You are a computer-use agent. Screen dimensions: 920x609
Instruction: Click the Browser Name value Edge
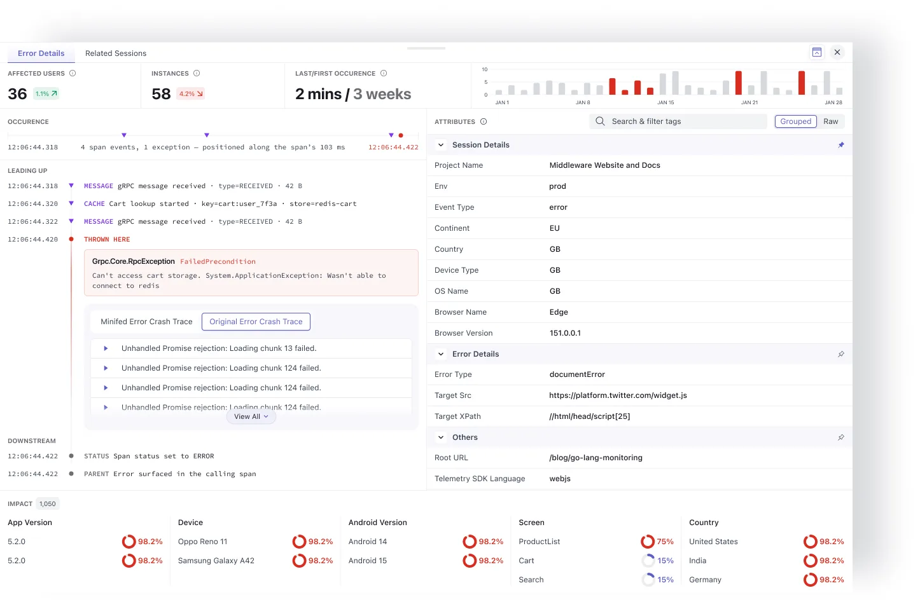[559, 312]
